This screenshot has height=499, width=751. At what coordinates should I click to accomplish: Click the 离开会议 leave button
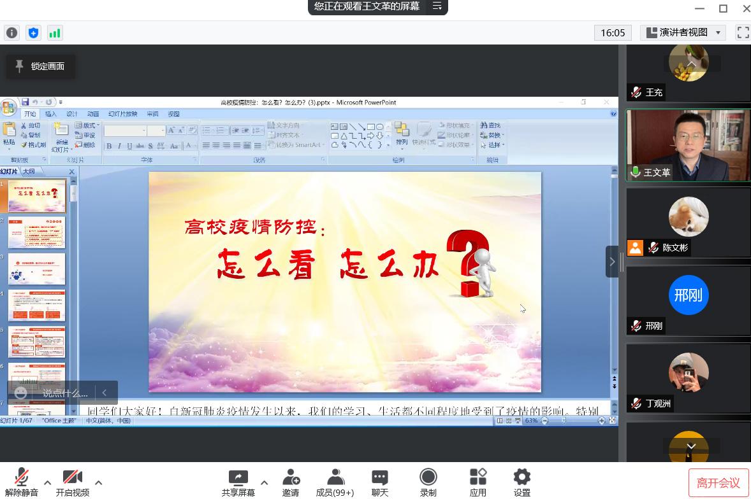pos(718,483)
